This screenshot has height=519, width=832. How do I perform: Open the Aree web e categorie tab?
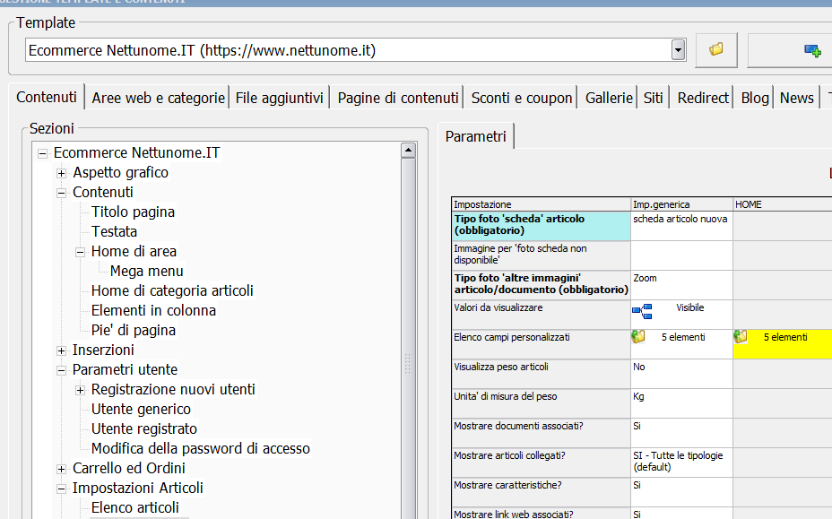[158, 99]
